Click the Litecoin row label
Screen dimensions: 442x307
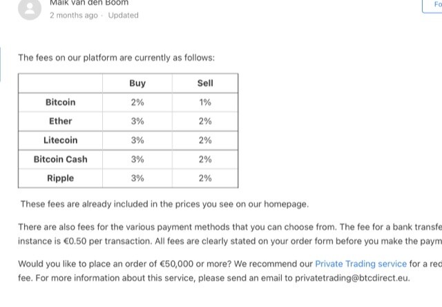click(x=60, y=140)
